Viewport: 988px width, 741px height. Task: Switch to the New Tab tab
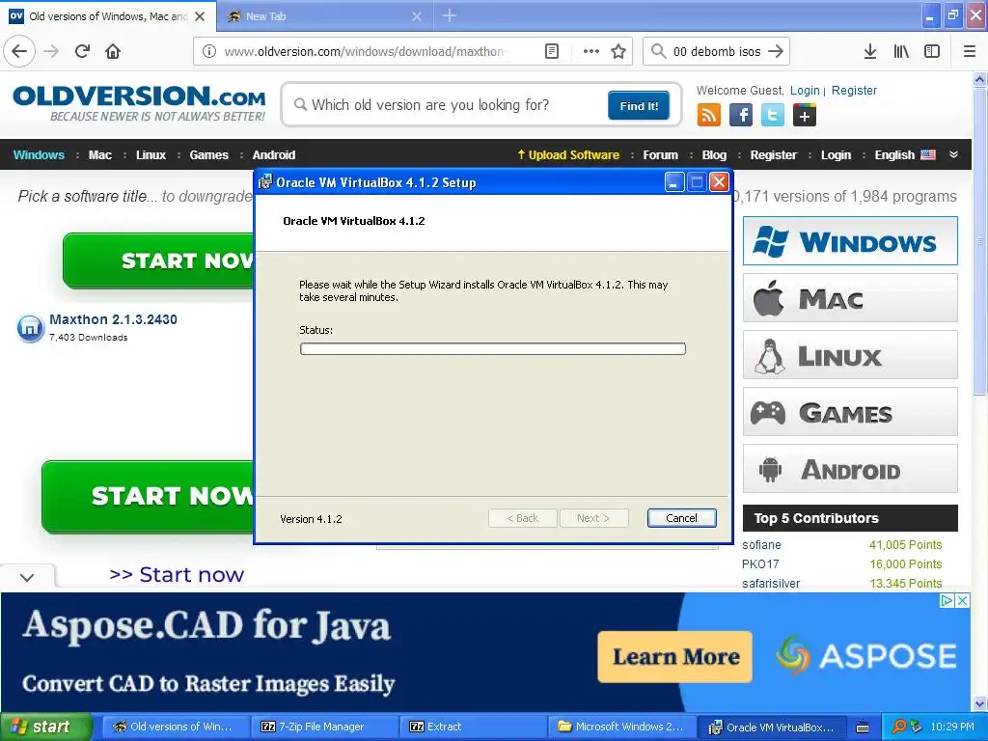coord(325,16)
